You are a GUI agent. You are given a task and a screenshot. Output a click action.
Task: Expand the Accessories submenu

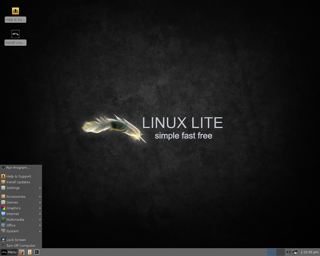pos(21,196)
